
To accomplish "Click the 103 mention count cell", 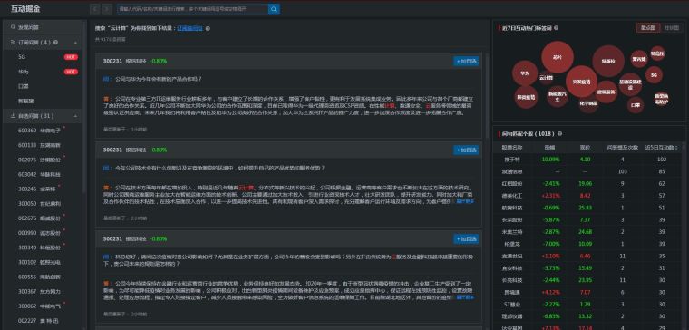I will pyautogui.click(x=622, y=171).
